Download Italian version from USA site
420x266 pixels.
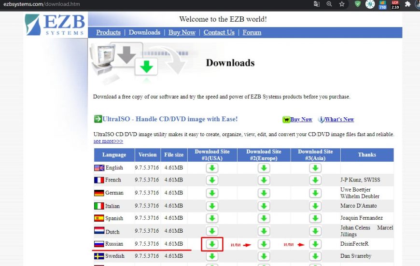212,206
